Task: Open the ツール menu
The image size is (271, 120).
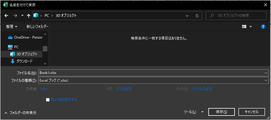Action: tap(194, 112)
